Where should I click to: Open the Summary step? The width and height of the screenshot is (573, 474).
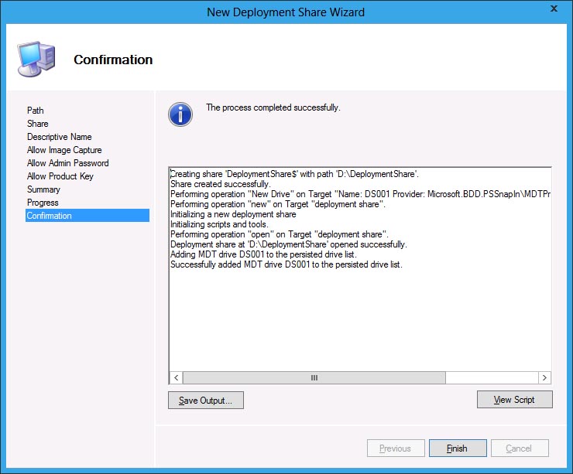coord(43,189)
